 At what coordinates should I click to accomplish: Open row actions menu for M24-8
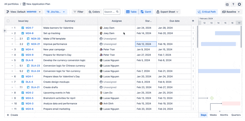click(x=193, y=33)
